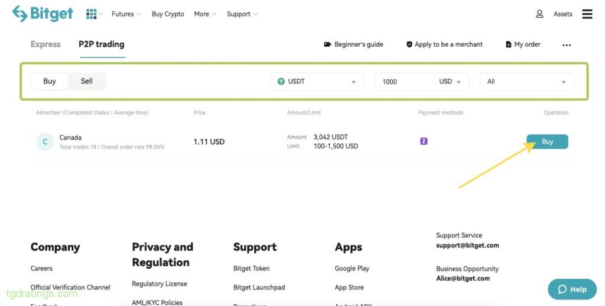
Task: Open the More menu
Action: point(205,14)
